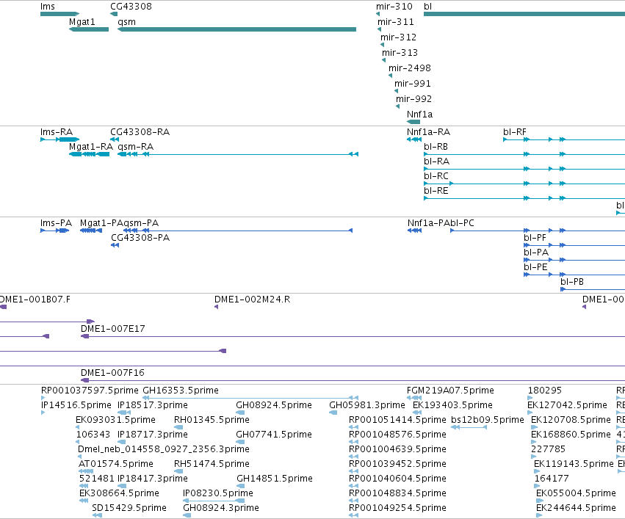Select the GH08924.3prime label
This screenshot has width=625, height=519.
221,508
